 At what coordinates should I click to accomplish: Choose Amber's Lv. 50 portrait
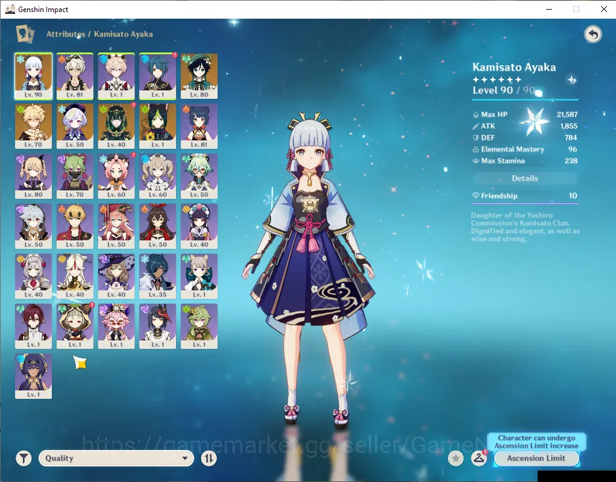pos(157,226)
